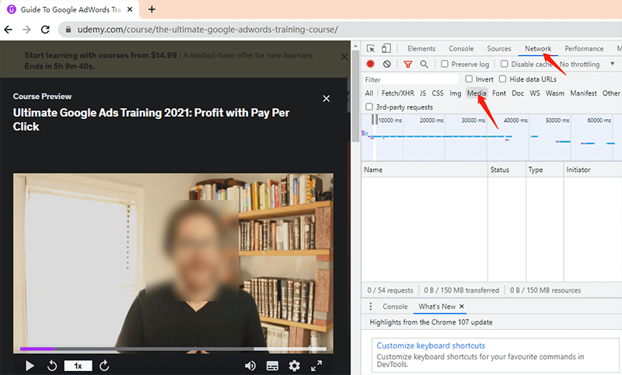Filter requests by Media
Screen dimensions: 622x375
tap(477, 93)
